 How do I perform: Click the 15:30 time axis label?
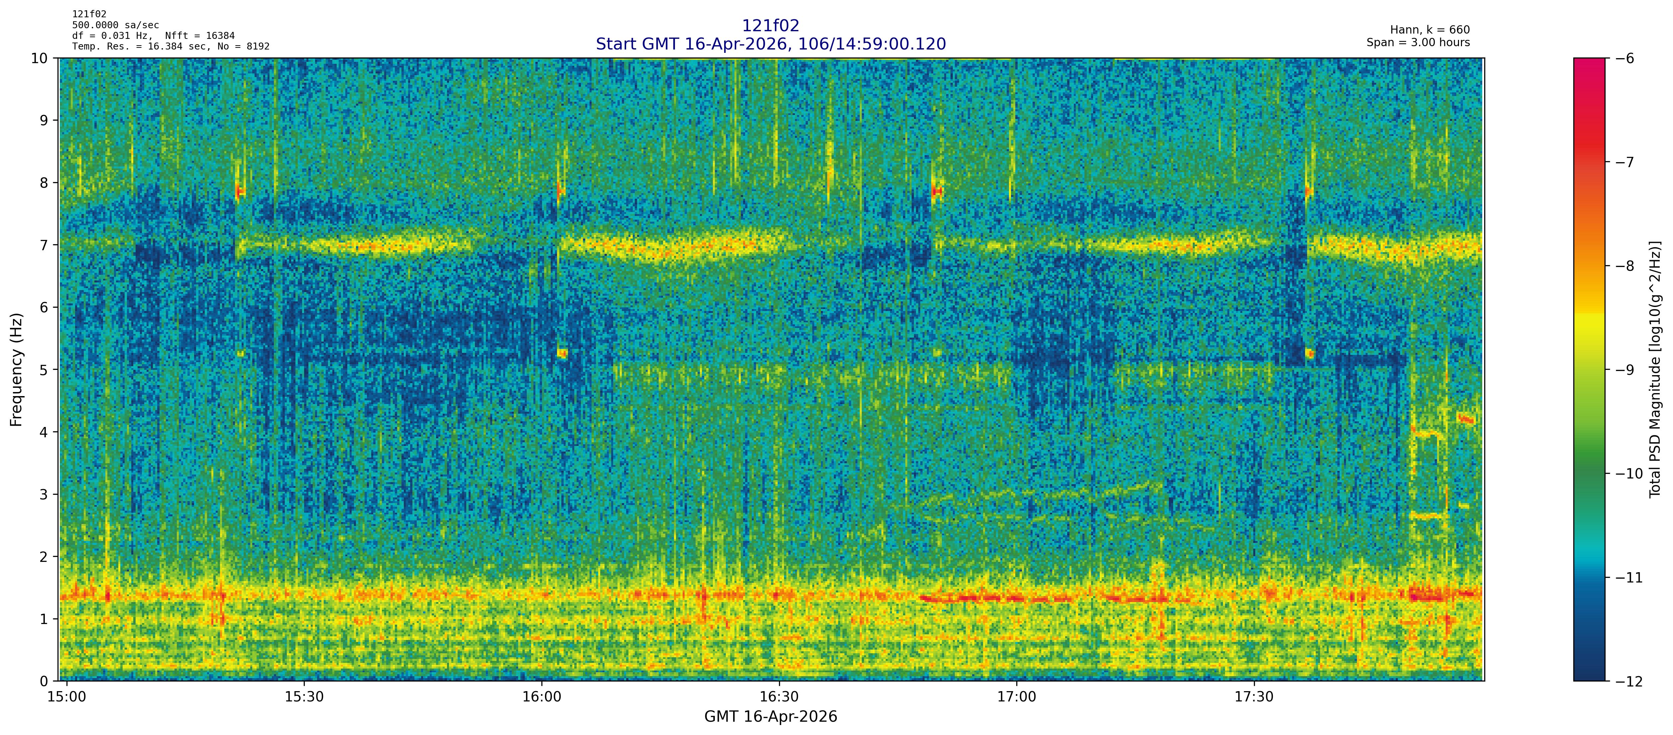pos(304,697)
